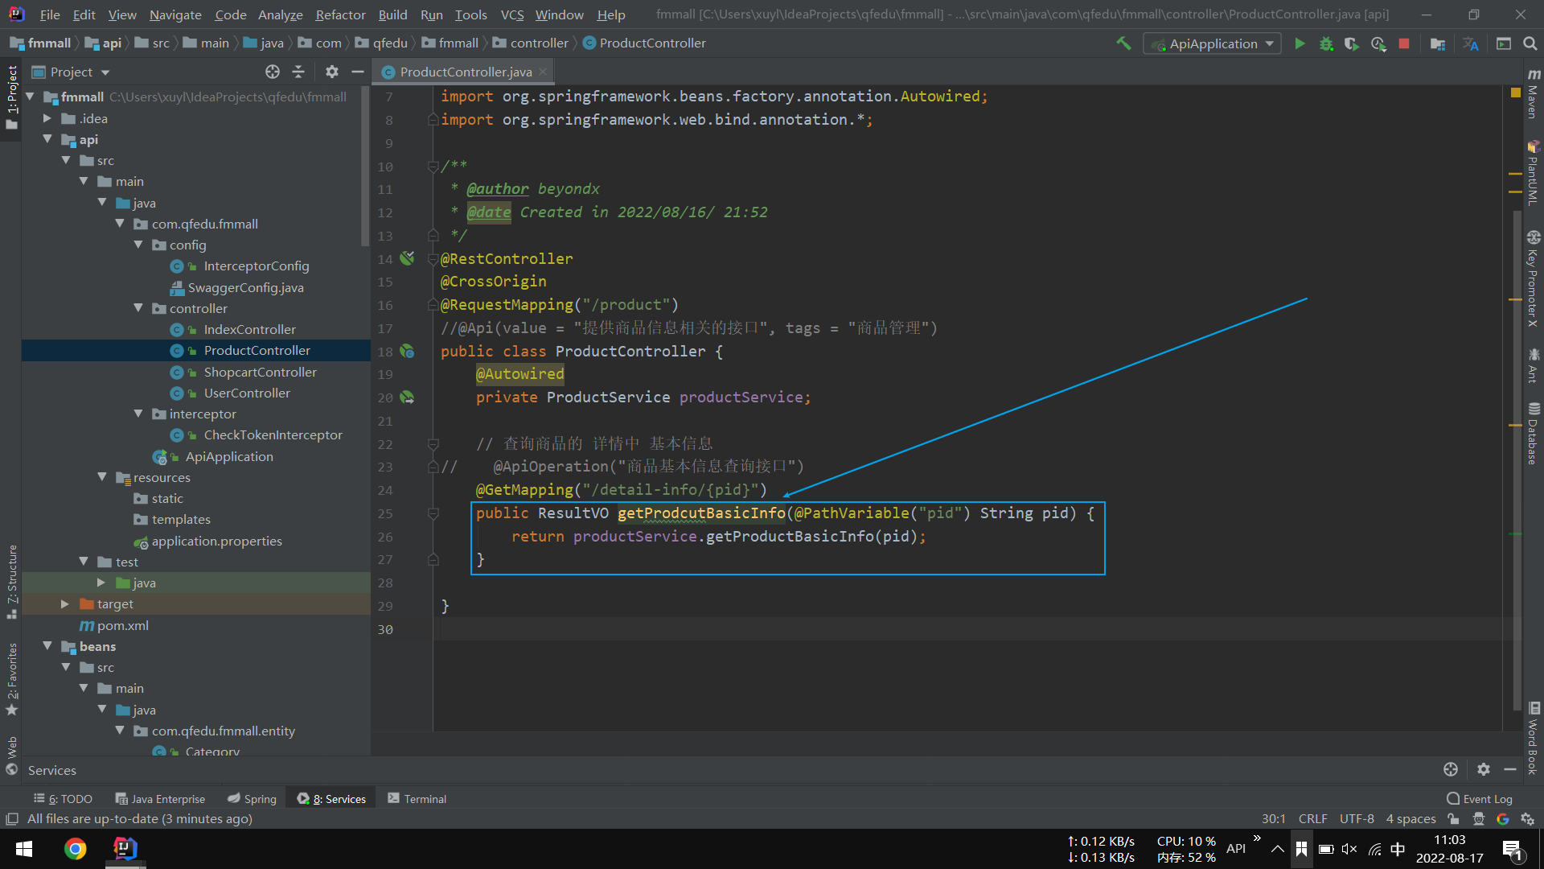Run ApiApplication with green play button

click(1300, 43)
